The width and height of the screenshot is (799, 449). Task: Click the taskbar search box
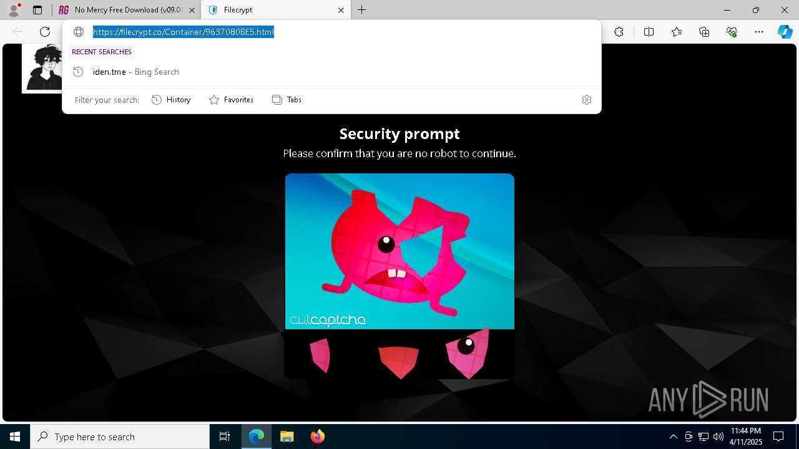pyautogui.click(x=120, y=437)
